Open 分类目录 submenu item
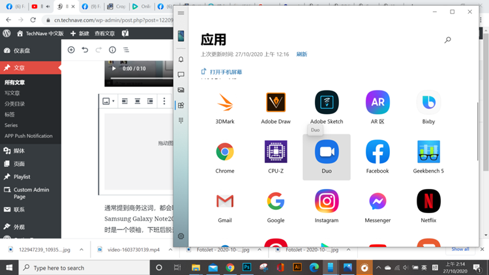Screen dimensions: 489x275 [14, 104]
